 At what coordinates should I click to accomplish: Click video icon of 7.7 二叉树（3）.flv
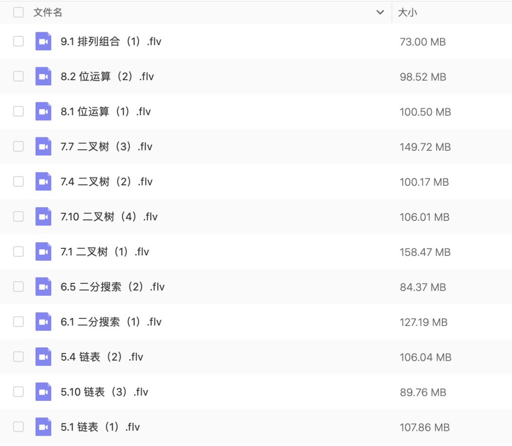(x=43, y=146)
